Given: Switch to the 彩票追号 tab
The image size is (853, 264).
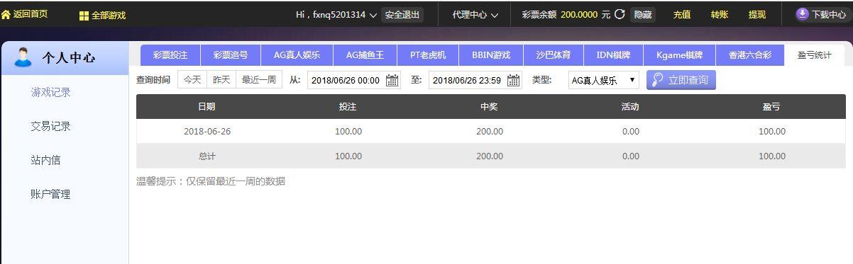Looking at the screenshot, I should click(x=231, y=55).
